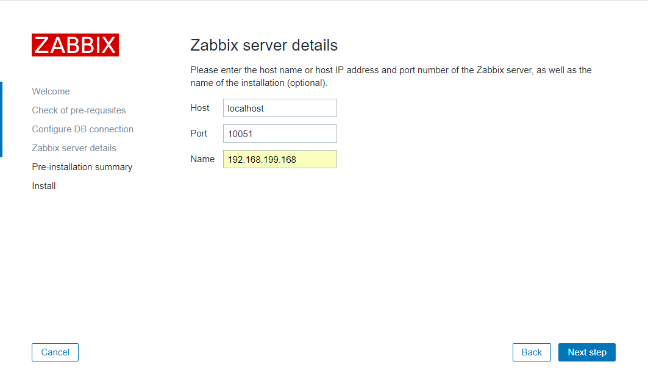This screenshot has height=381, width=648.
Task: Click the red ZABBIX logo
Action: pos(75,45)
